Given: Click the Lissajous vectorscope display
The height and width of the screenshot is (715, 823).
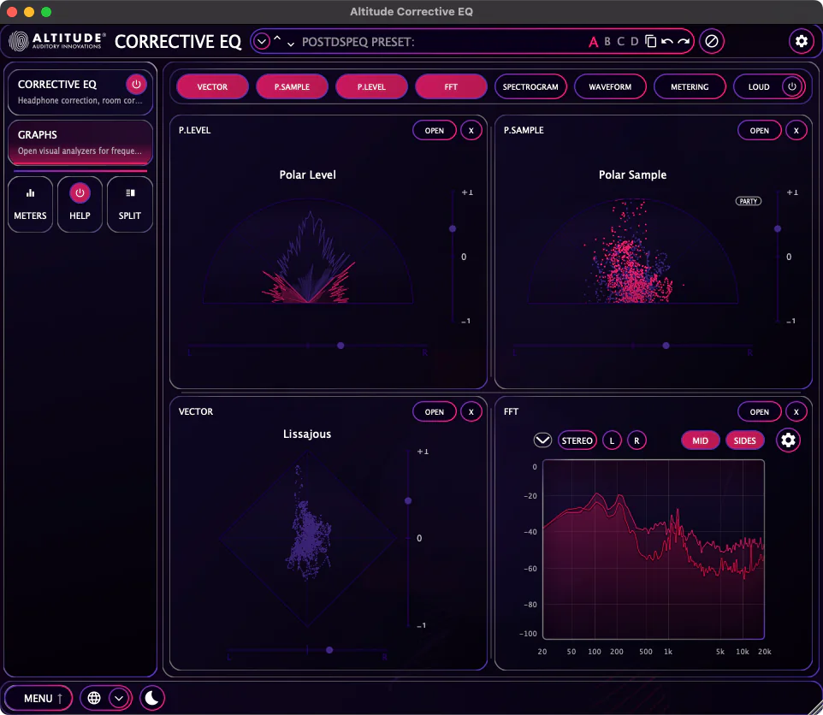Looking at the screenshot, I should pyautogui.click(x=308, y=538).
